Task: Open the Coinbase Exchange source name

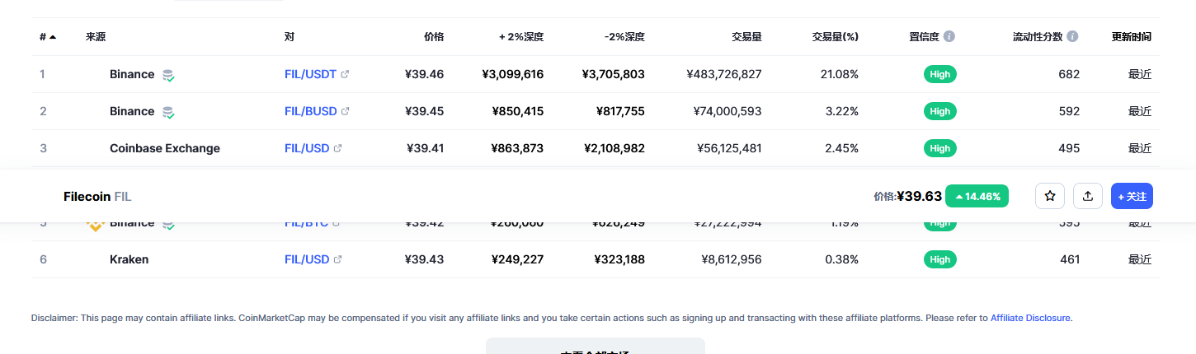Action: (164, 148)
